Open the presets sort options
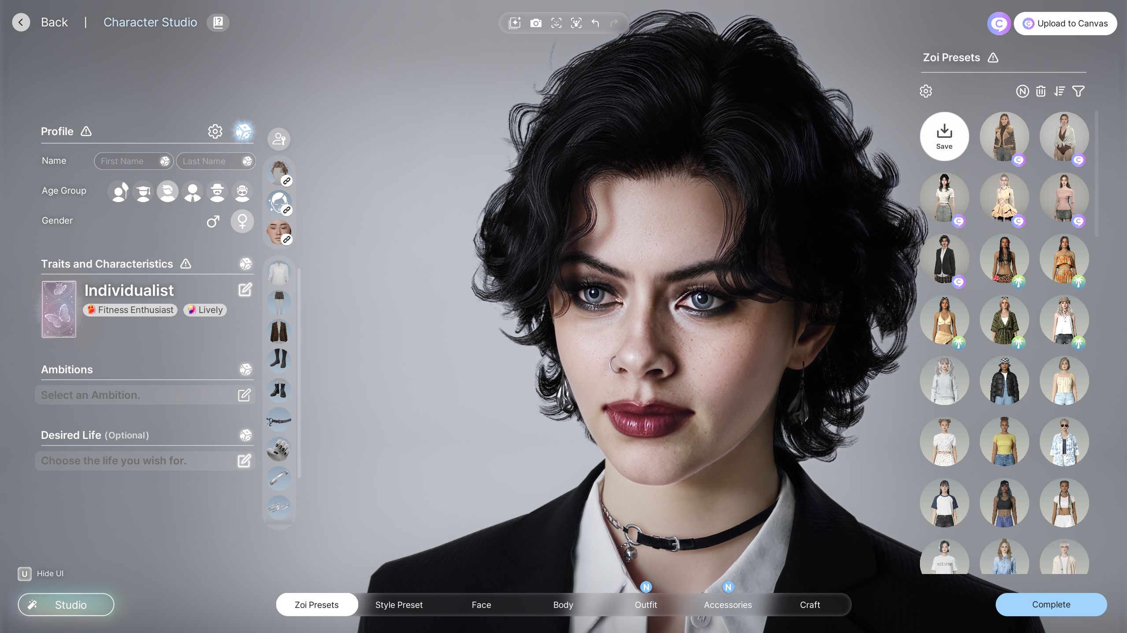This screenshot has height=633, width=1127. coord(1060,91)
